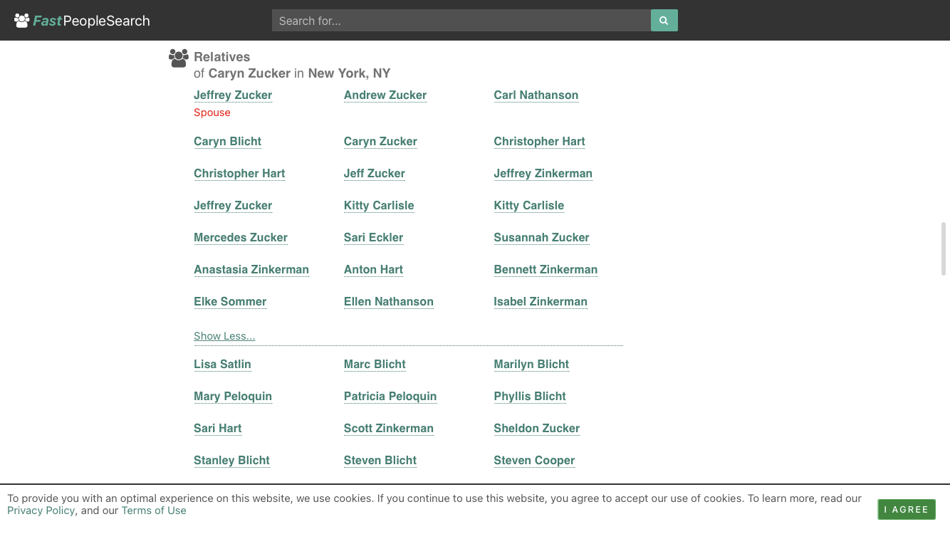View Jeff Zucker's record
The image size is (950, 534).
coord(375,173)
